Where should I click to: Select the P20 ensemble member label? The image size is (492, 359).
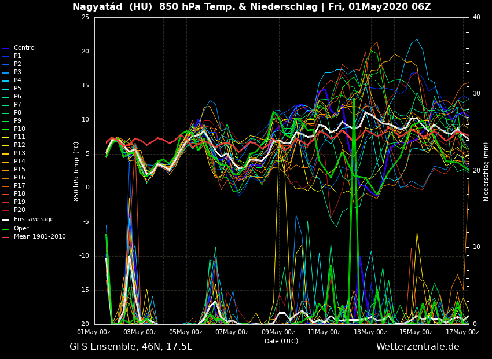(19, 210)
